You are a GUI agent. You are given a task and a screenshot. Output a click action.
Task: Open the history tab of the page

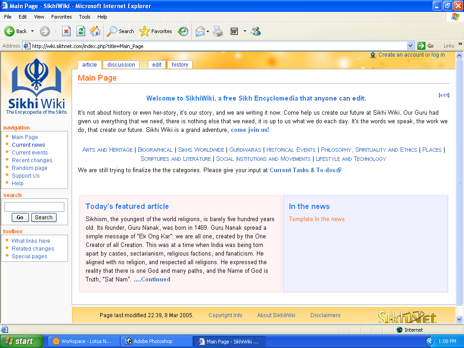click(180, 64)
